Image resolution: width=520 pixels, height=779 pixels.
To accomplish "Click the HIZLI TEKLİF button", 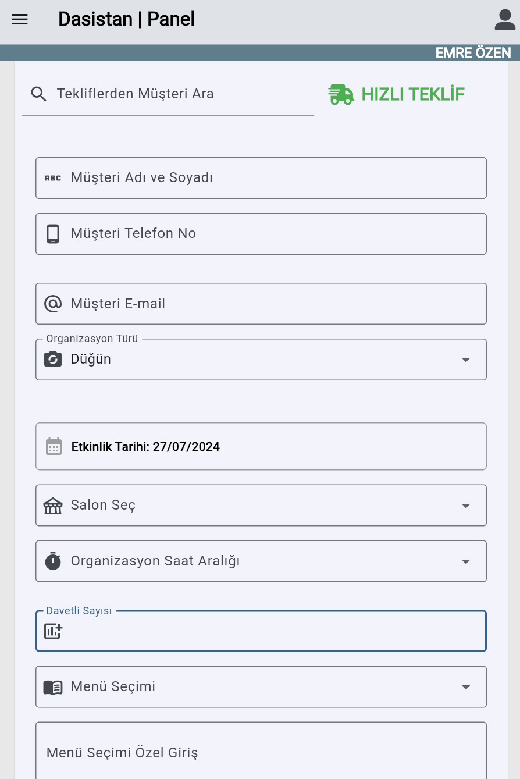I will coord(397,94).
